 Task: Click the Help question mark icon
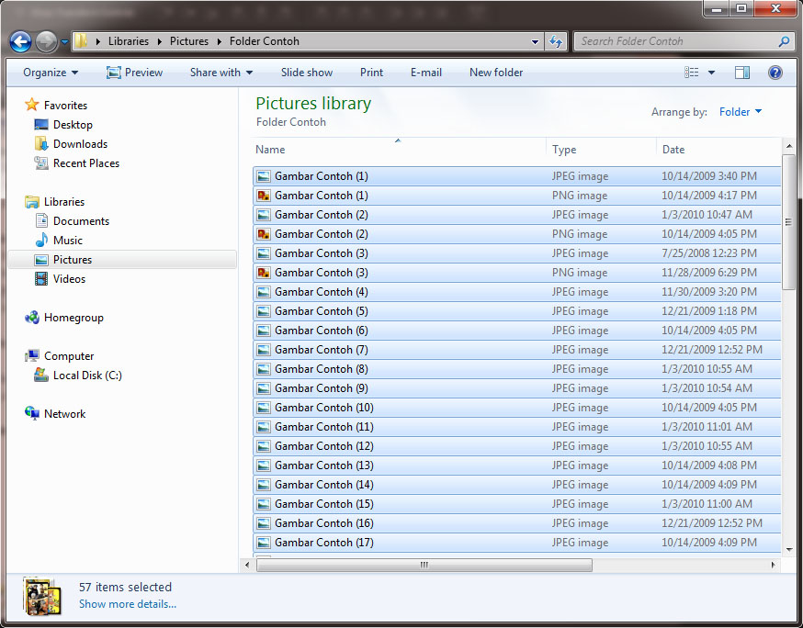775,73
